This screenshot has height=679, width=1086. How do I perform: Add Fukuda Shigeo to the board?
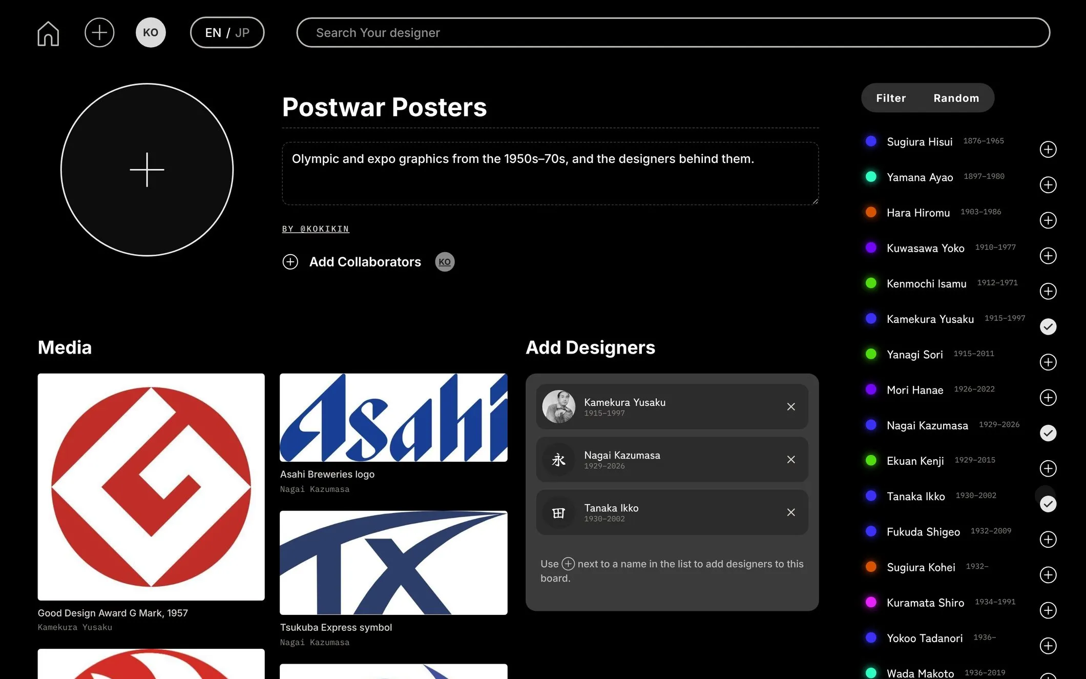pyautogui.click(x=1048, y=539)
